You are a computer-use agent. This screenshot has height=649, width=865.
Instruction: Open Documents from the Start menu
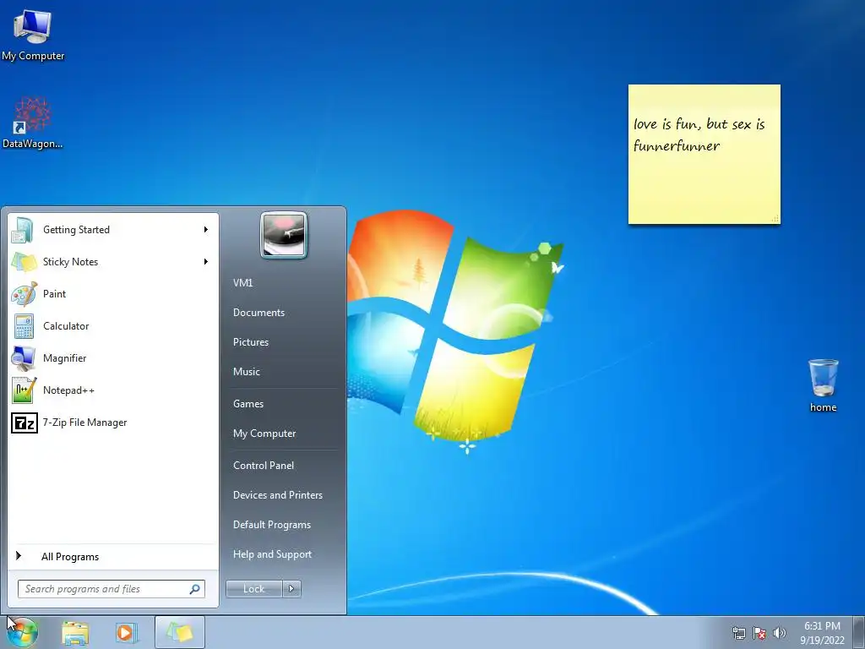pos(258,313)
